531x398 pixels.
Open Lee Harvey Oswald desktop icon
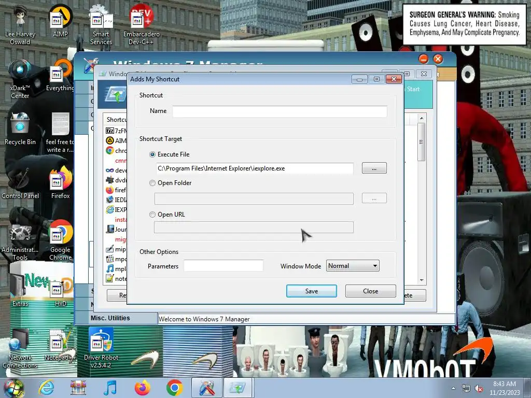click(20, 25)
